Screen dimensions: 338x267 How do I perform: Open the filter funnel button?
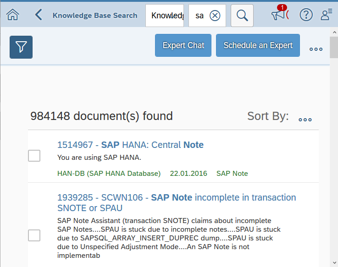[x=21, y=47]
